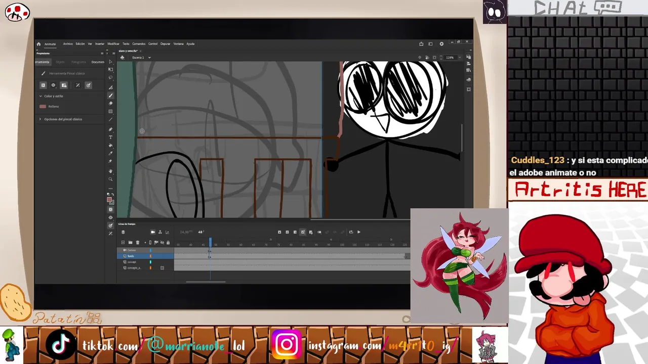Screen dimensions: 648x364
Task: Select the Eraser tool
Action: (110, 103)
